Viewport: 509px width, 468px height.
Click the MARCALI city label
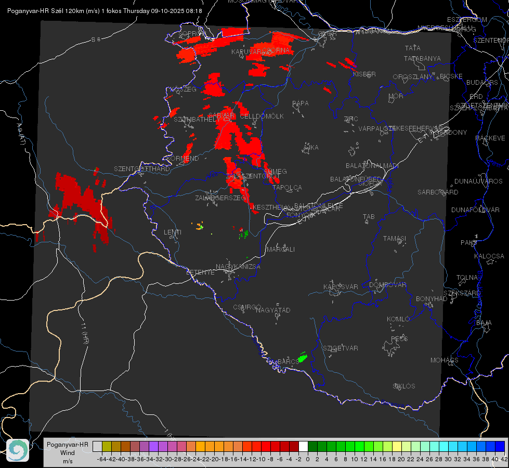281,250
